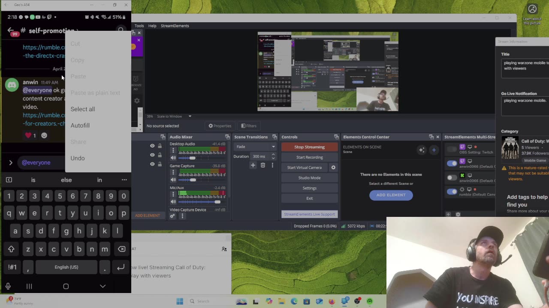Image resolution: width=549 pixels, height=308 pixels.
Task: Choose Select all in phone context menu
Action: pos(83,109)
